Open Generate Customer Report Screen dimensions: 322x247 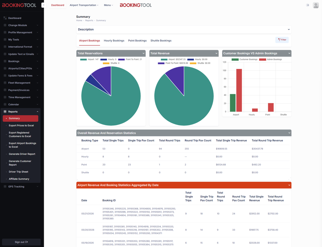pos(20,163)
